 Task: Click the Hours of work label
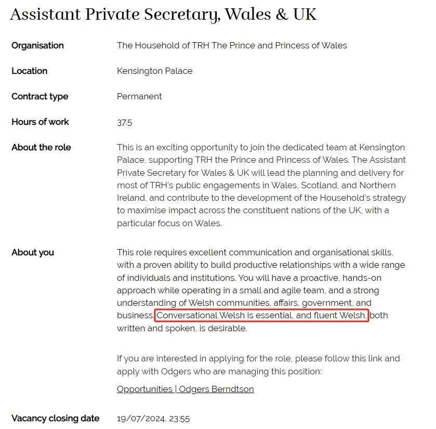pyautogui.click(x=40, y=122)
